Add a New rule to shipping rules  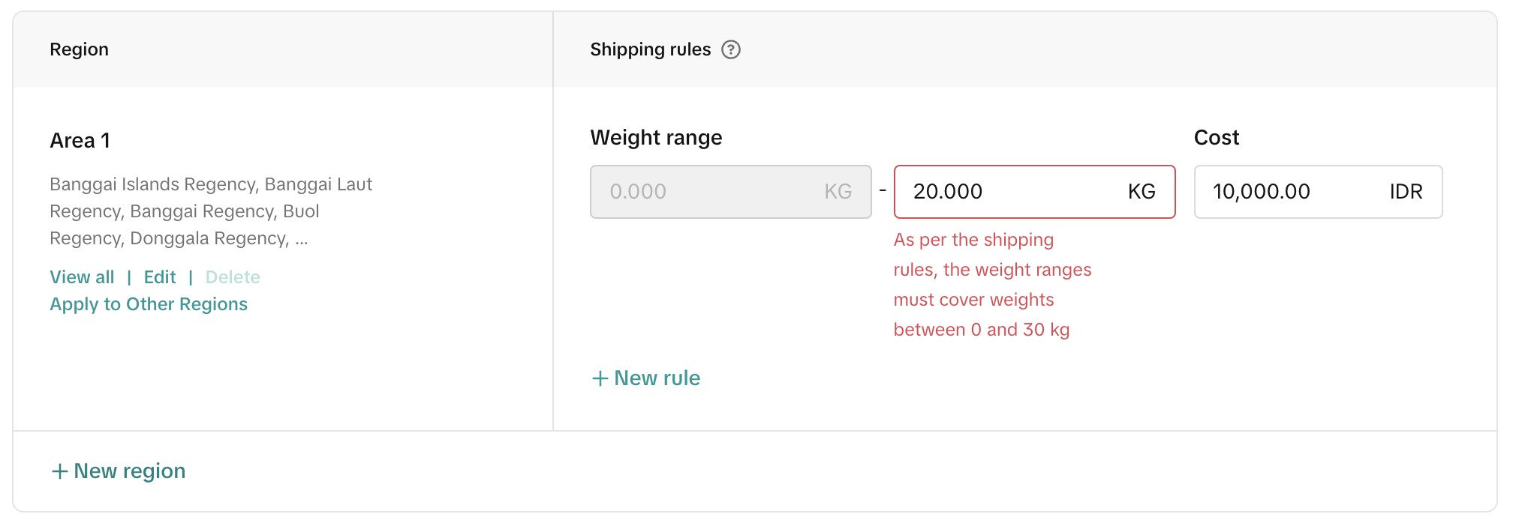tap(657, 378)
